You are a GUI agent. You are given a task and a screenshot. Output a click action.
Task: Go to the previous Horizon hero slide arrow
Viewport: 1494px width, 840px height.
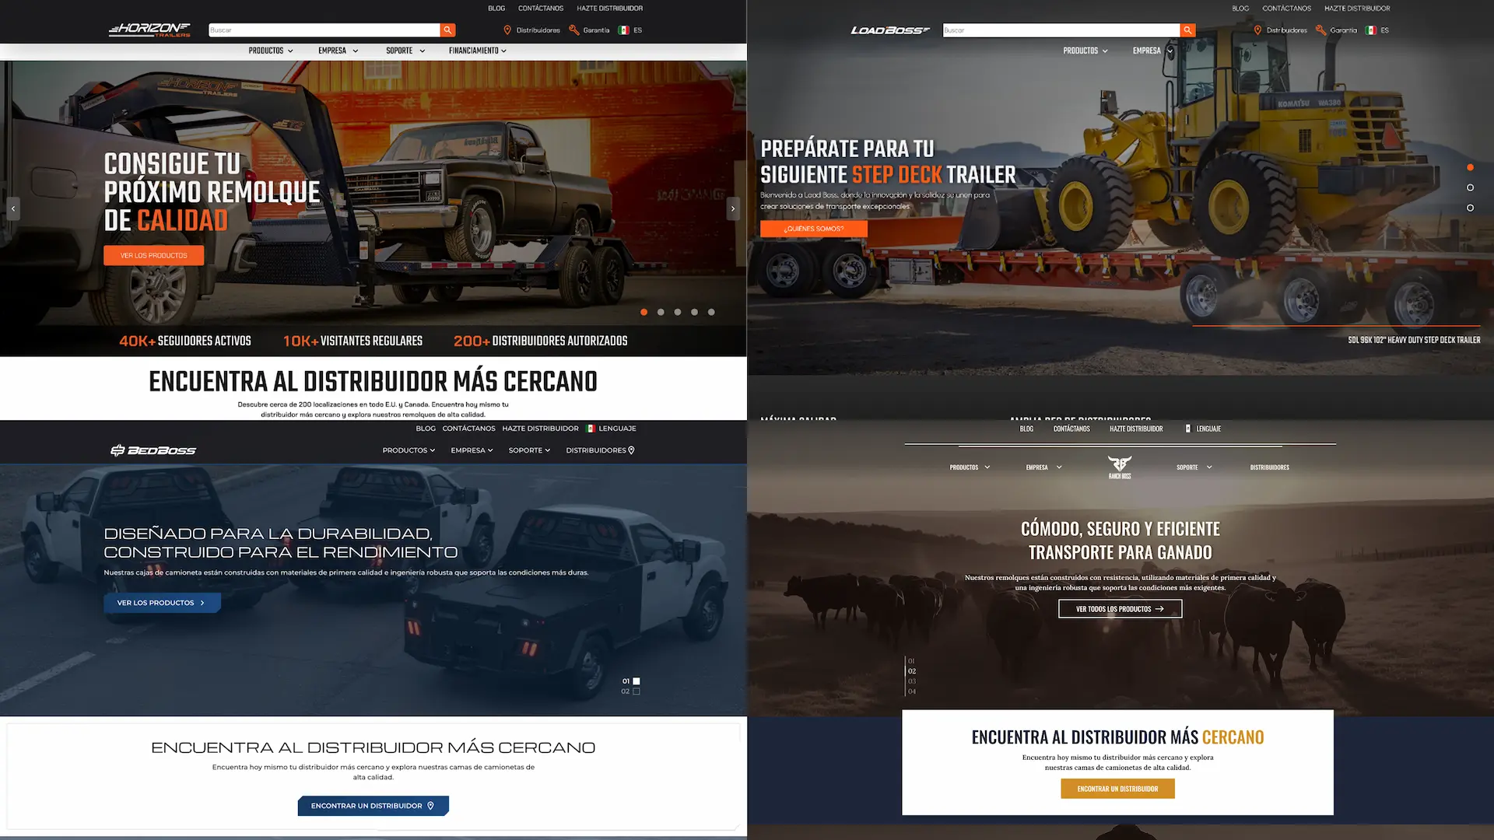click(13, 208)
